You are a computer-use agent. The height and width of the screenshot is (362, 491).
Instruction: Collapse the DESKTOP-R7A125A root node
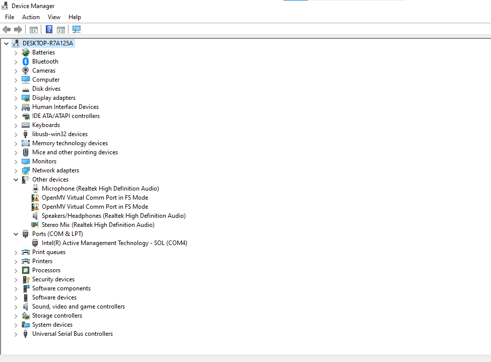(x=6, y=43)
